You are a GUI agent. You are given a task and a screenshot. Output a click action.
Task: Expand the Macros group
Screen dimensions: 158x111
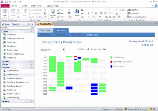32,101
